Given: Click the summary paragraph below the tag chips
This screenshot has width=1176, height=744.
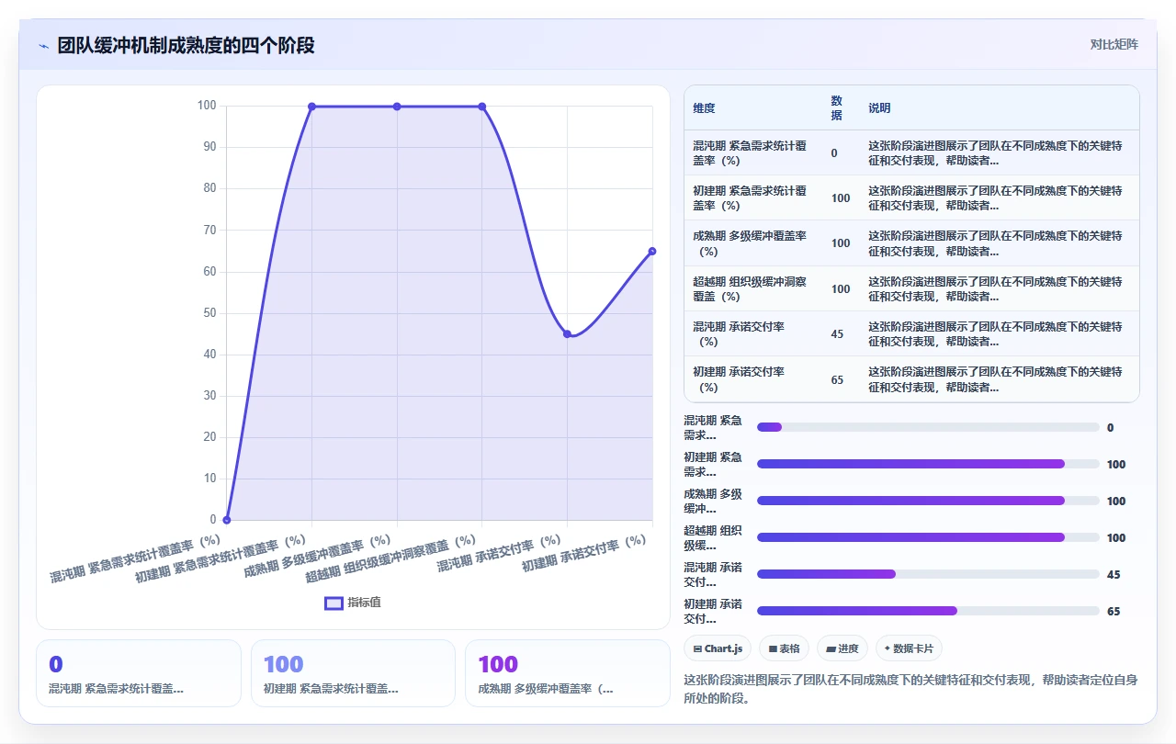Looking at the screenshot, I should coord(911,689).
